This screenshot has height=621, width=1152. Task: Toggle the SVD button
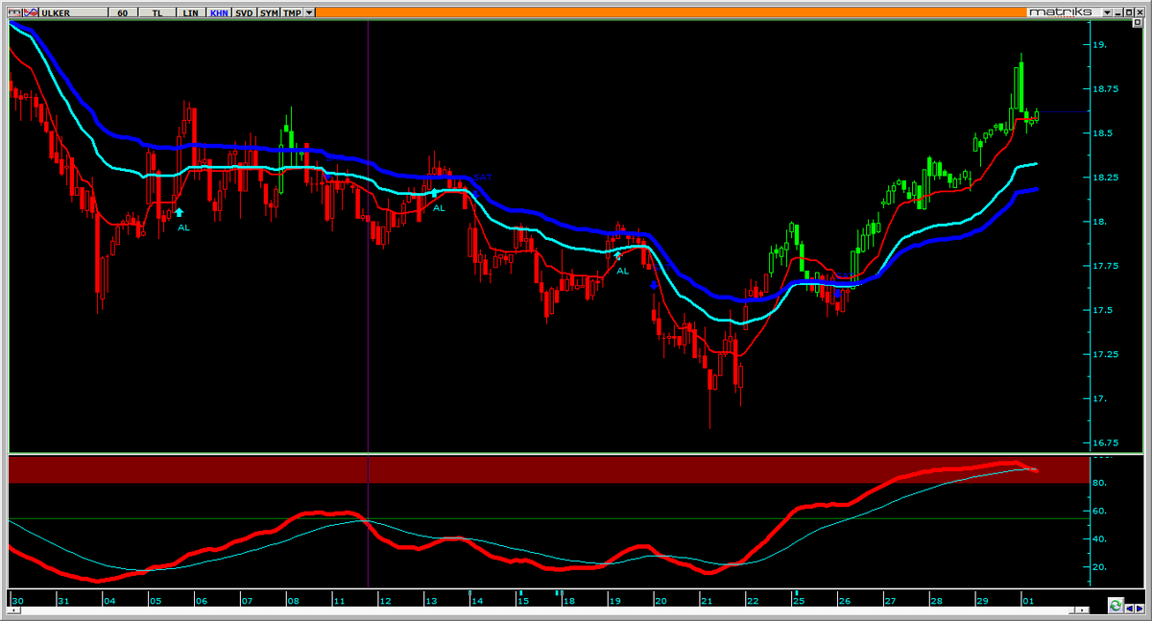[x=244, y=12]
